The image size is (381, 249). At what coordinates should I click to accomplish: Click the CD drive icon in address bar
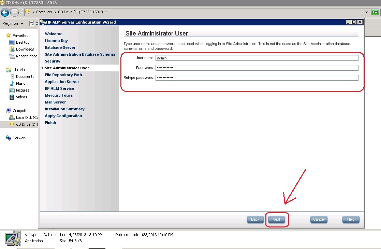(27, 12)
